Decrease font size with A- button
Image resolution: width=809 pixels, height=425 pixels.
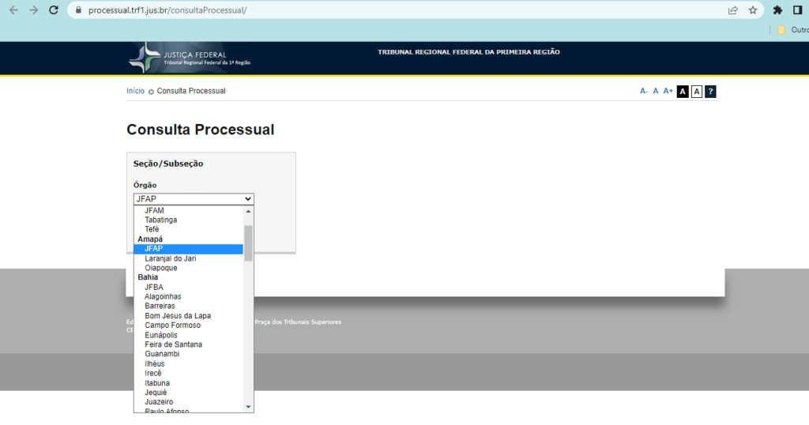point(644,92)
